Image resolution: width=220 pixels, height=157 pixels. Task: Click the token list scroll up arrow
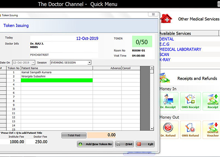[x=152, y=68]
